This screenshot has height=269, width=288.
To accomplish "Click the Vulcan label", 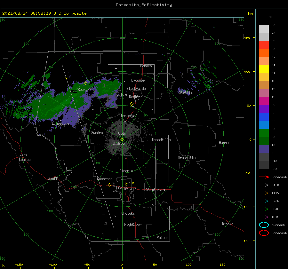I will (x=163, y=238).
